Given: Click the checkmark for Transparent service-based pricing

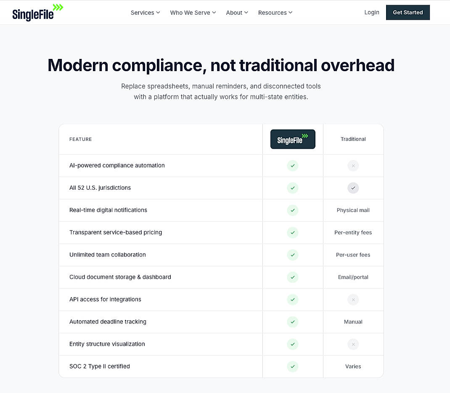Looking at the screenshot, I should pos(293,233).
